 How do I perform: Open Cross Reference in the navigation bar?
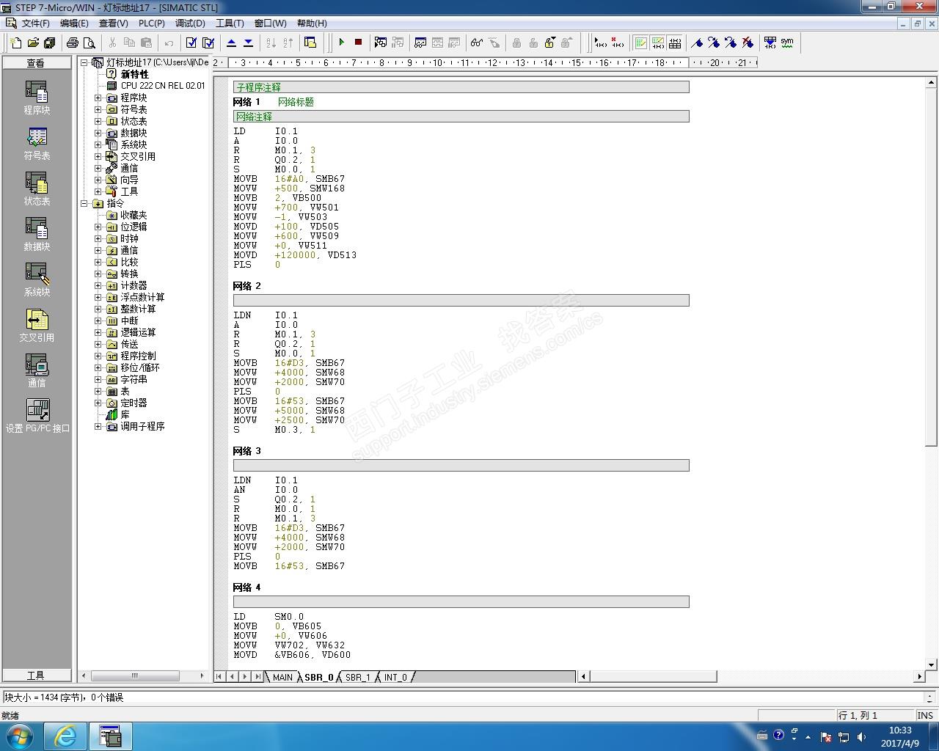coord(37,326)
